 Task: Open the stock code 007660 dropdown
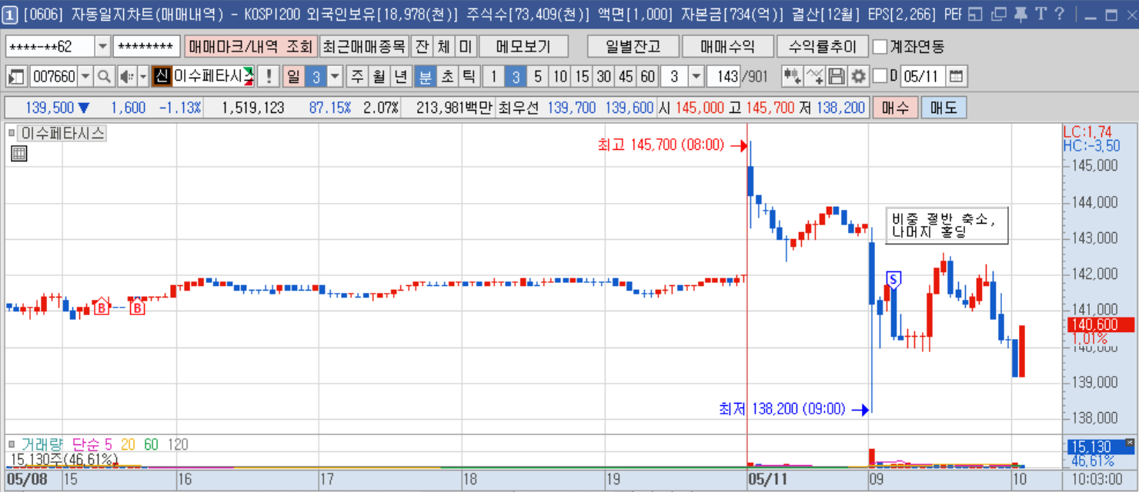85,76
